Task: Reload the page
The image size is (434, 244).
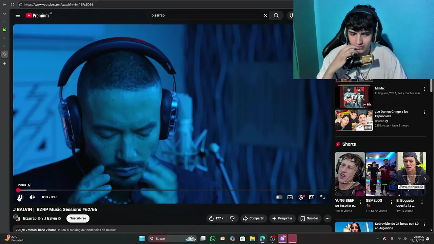Action: 13,4
